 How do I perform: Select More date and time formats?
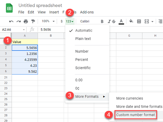(136, 107)
